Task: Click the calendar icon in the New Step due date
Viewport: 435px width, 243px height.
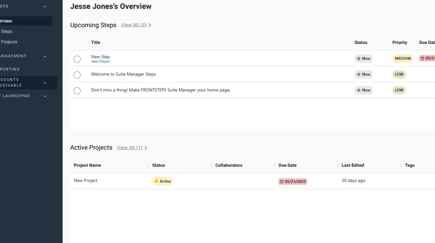Action: [422, 58]
